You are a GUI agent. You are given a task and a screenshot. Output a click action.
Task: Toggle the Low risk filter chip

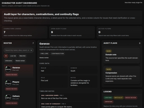pos(13,56)
